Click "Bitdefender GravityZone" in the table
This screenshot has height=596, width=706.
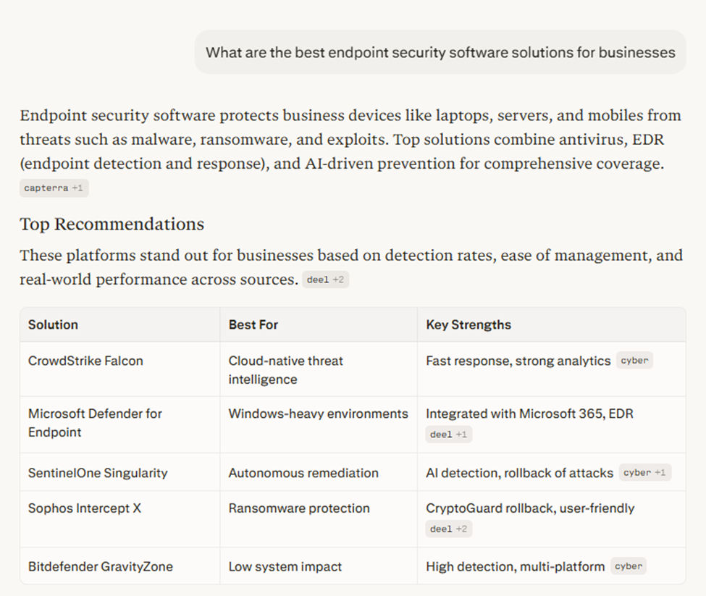[x=102, y=566]
